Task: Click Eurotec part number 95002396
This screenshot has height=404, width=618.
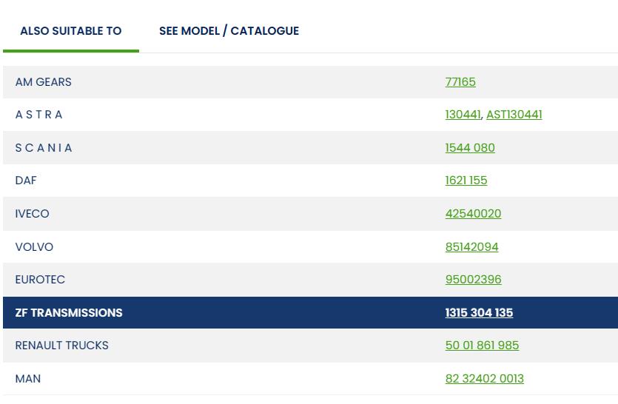Action: [x=473, y=280]
